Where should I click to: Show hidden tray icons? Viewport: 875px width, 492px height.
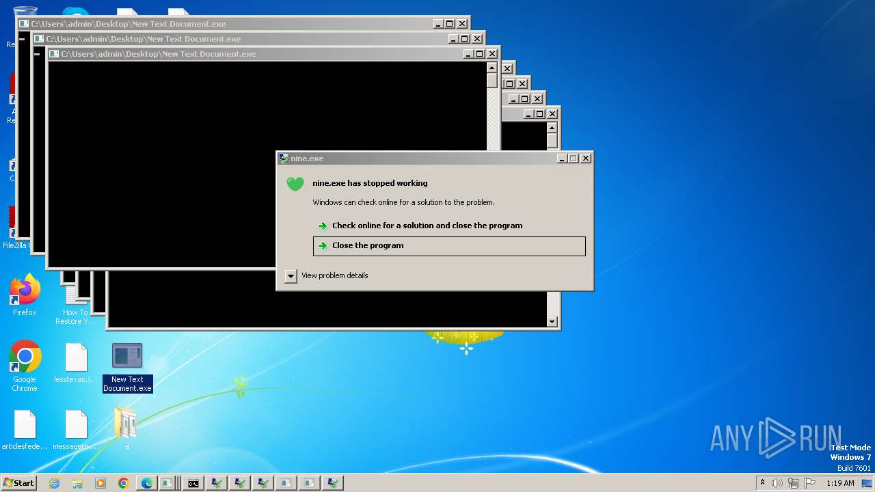[762, 482]
